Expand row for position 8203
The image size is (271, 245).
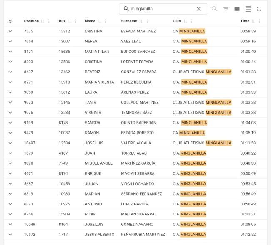click(x=10, y=62)
